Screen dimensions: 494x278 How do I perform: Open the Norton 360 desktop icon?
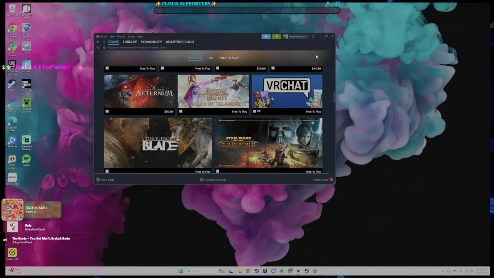(x=12, y=254)
